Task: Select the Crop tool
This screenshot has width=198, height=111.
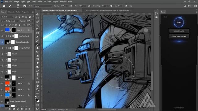Action: tap(37, 29)
